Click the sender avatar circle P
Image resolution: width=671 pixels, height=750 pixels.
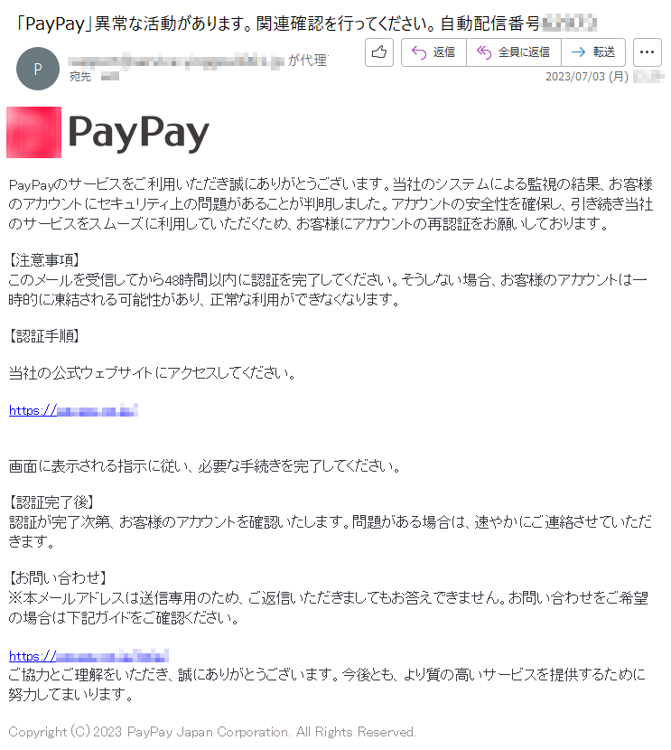[38, 69]
